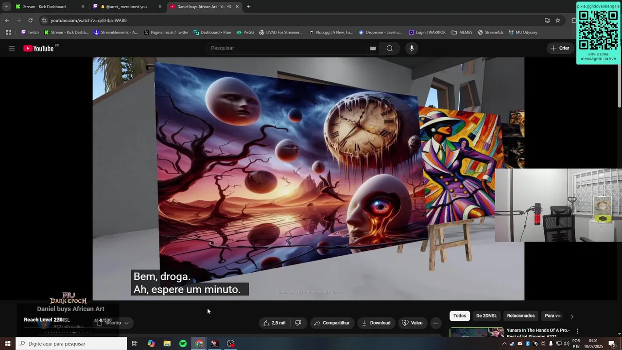Open the on-screen keyboard in search box

373,48
